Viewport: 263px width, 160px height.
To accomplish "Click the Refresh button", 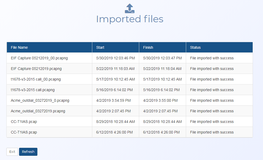I will pyautogui.click(x=28, y=152).
